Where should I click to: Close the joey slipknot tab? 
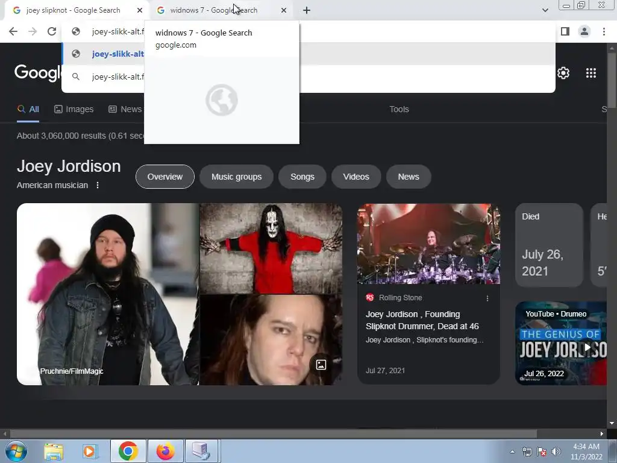click(x=140, y=10)
